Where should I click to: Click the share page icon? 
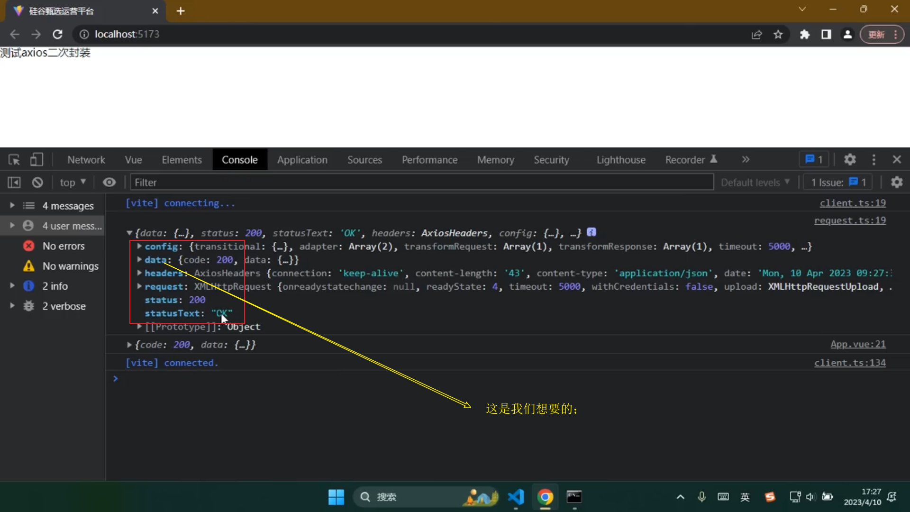[756, 34]
